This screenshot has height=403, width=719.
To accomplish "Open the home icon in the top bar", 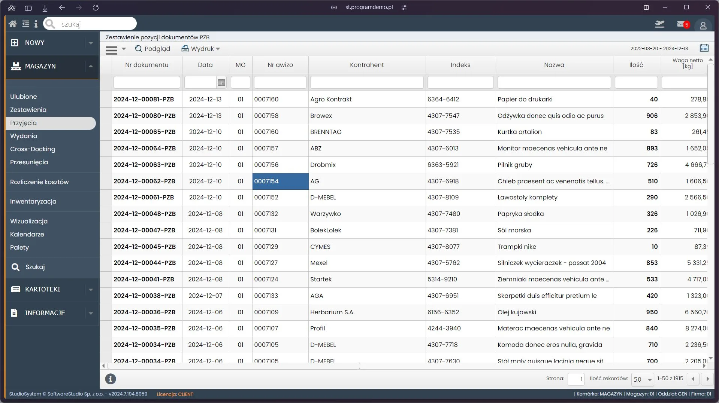I will 12,24.
